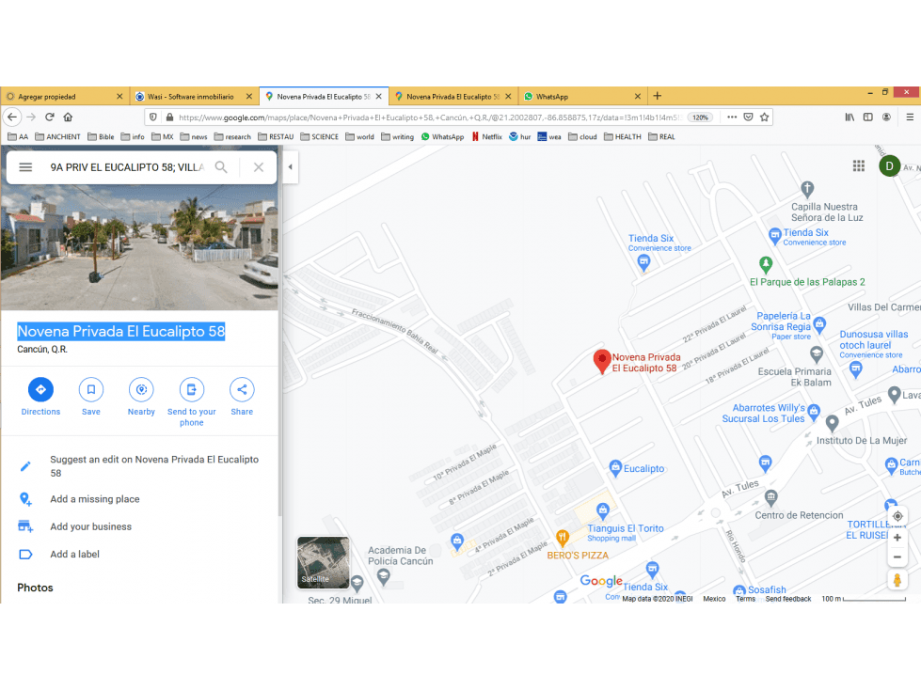Open the Google Maps hamburger menu
The height and width of the screenshot is (690, 921).
[x=25, y=167]
